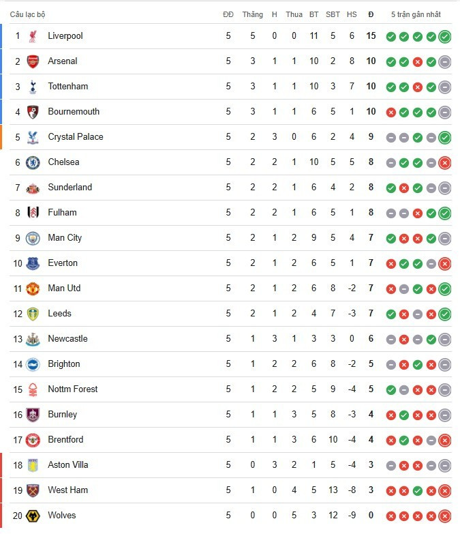Click the Chelsea club crest

[33, 162]
